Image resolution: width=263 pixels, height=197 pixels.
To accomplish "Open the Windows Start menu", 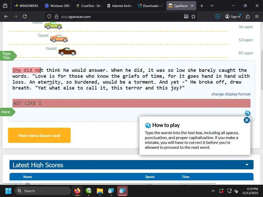I will pyautogui.click(x=8, y=191).
